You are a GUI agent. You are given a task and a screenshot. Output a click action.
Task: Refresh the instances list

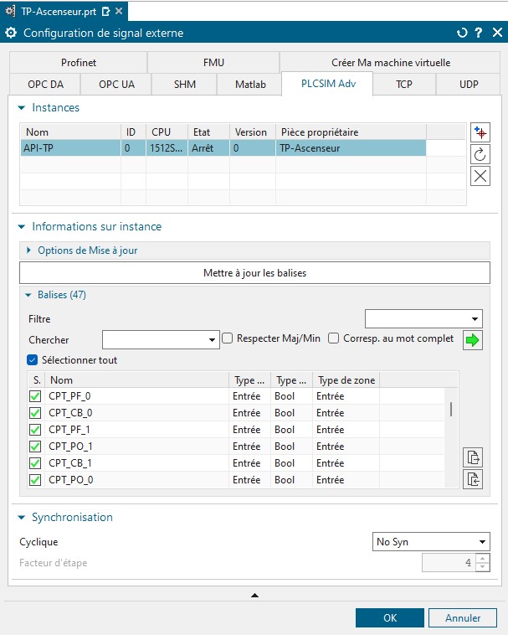[x=480, y=154]
